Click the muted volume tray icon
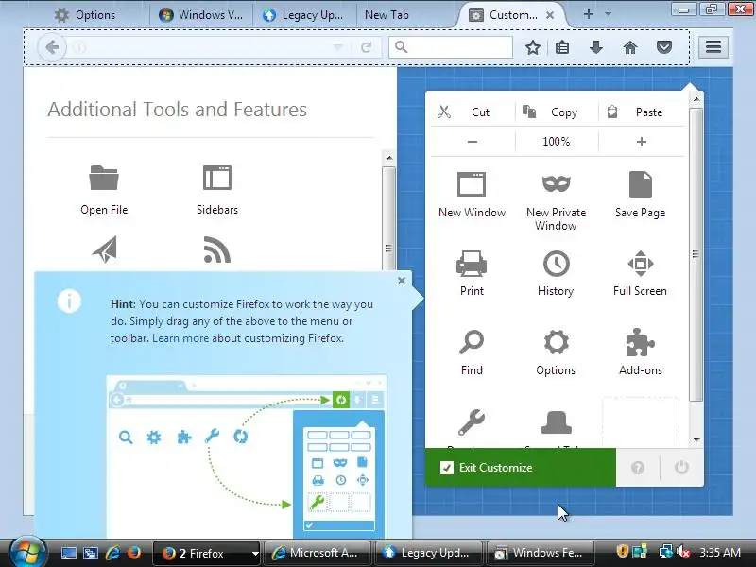The image size is (756, 567). [x=683, y=553]
